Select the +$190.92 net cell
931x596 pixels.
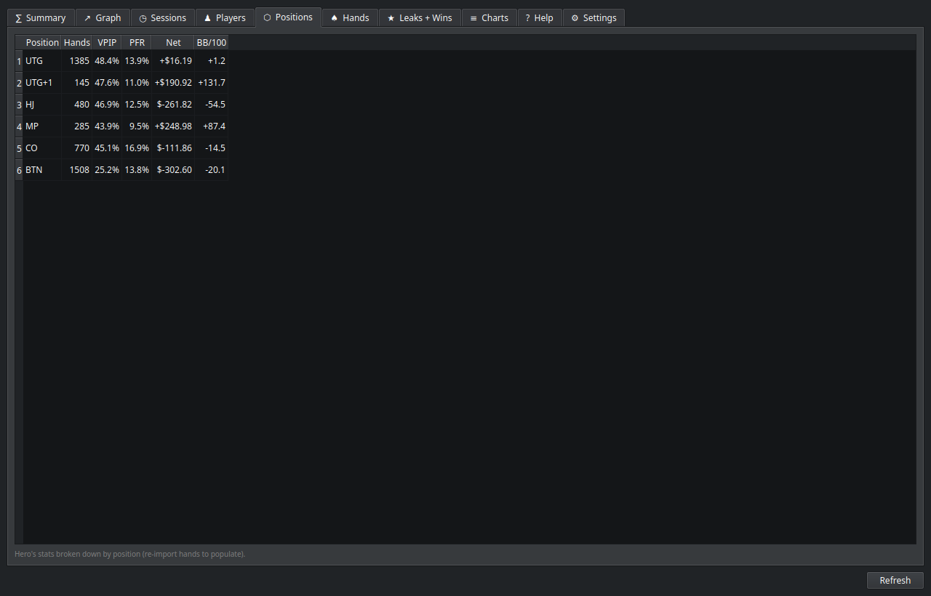point(173,83)
